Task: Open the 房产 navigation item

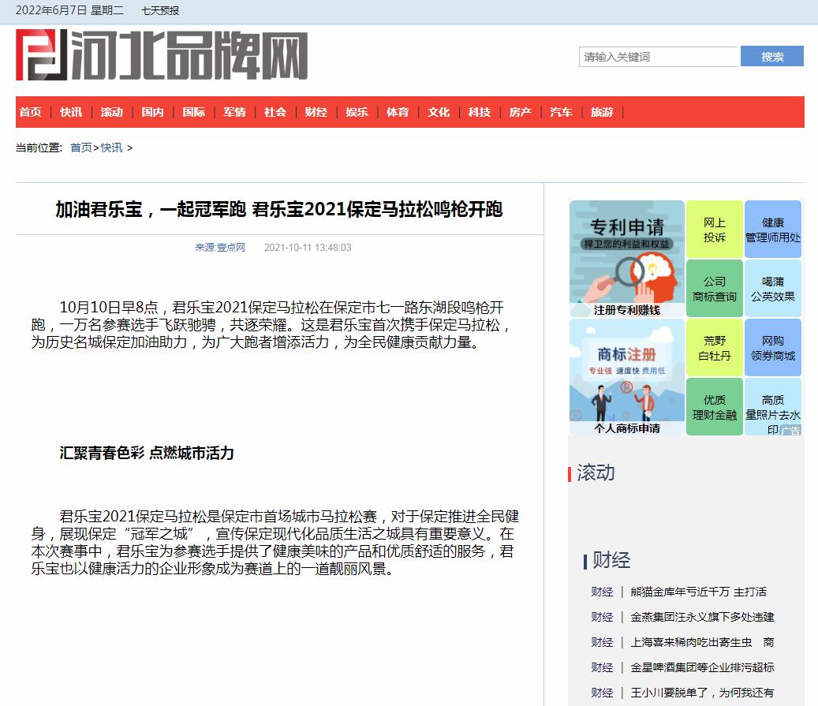Action: (520, 112)
